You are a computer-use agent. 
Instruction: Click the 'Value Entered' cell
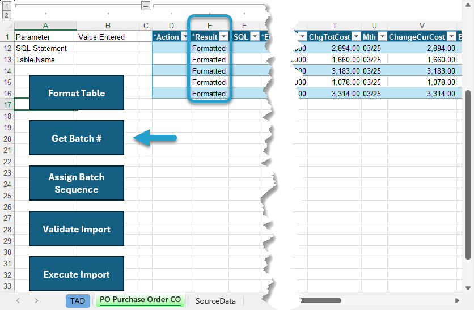coord(108,37)
